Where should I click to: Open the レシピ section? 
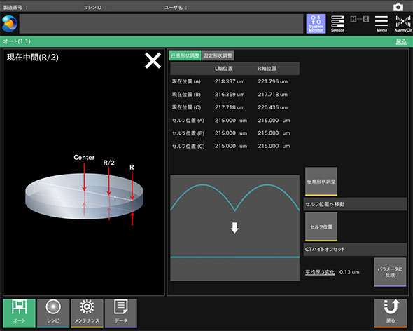click(53, 313)
